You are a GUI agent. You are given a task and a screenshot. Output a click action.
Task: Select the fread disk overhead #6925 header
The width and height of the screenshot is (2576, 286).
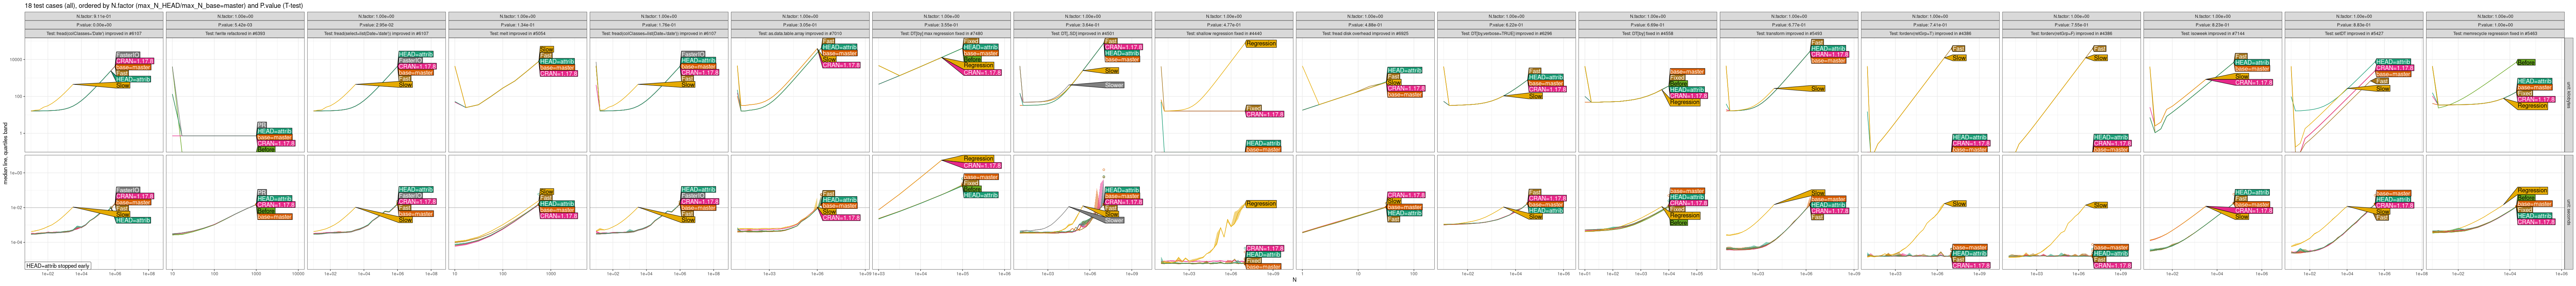pos(1365,33)
